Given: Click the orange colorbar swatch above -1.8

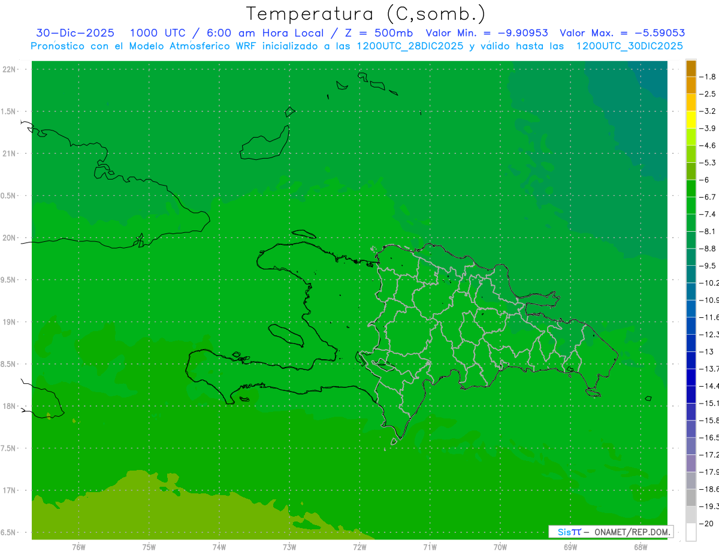Looking at the screenshot, I should click(x=691, y=68).
